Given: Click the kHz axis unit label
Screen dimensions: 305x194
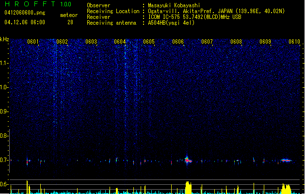Looking at the screenshot, I should coord(4,39).
